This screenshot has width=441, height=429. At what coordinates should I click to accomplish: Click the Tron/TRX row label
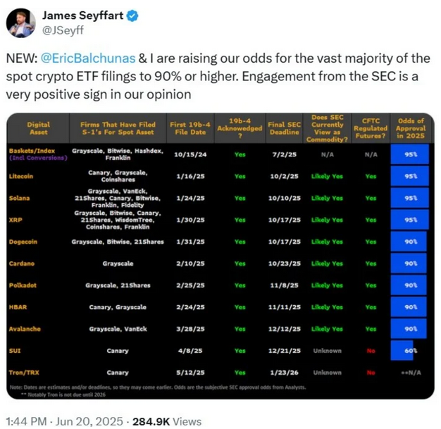click(24, 373)
